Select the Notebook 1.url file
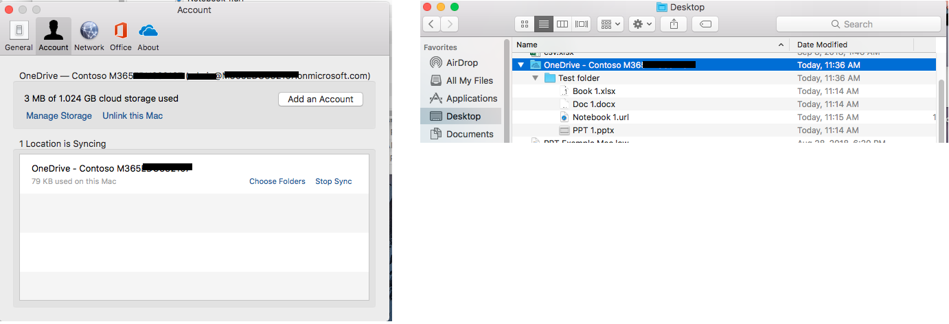 (x=724, y=117)
